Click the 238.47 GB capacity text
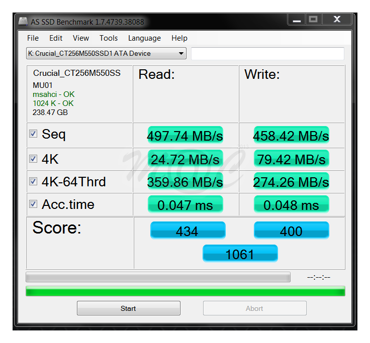The image size is (370, 343). [x=50, y=112]
